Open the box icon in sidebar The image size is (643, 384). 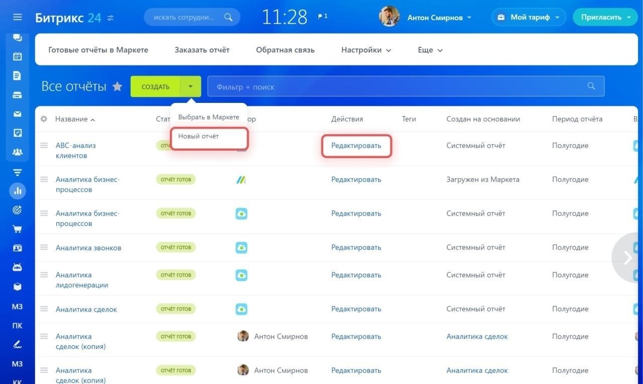tap(18, 287)
